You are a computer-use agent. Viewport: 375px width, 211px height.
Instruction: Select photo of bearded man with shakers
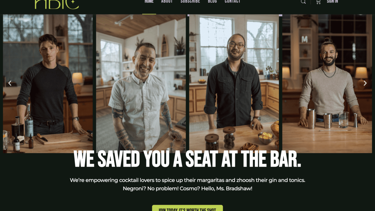pos(327,83)
